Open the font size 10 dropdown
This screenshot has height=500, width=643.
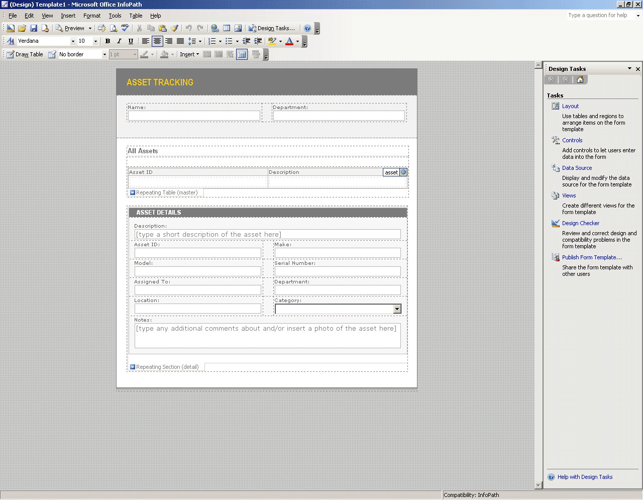click(95, 41)
